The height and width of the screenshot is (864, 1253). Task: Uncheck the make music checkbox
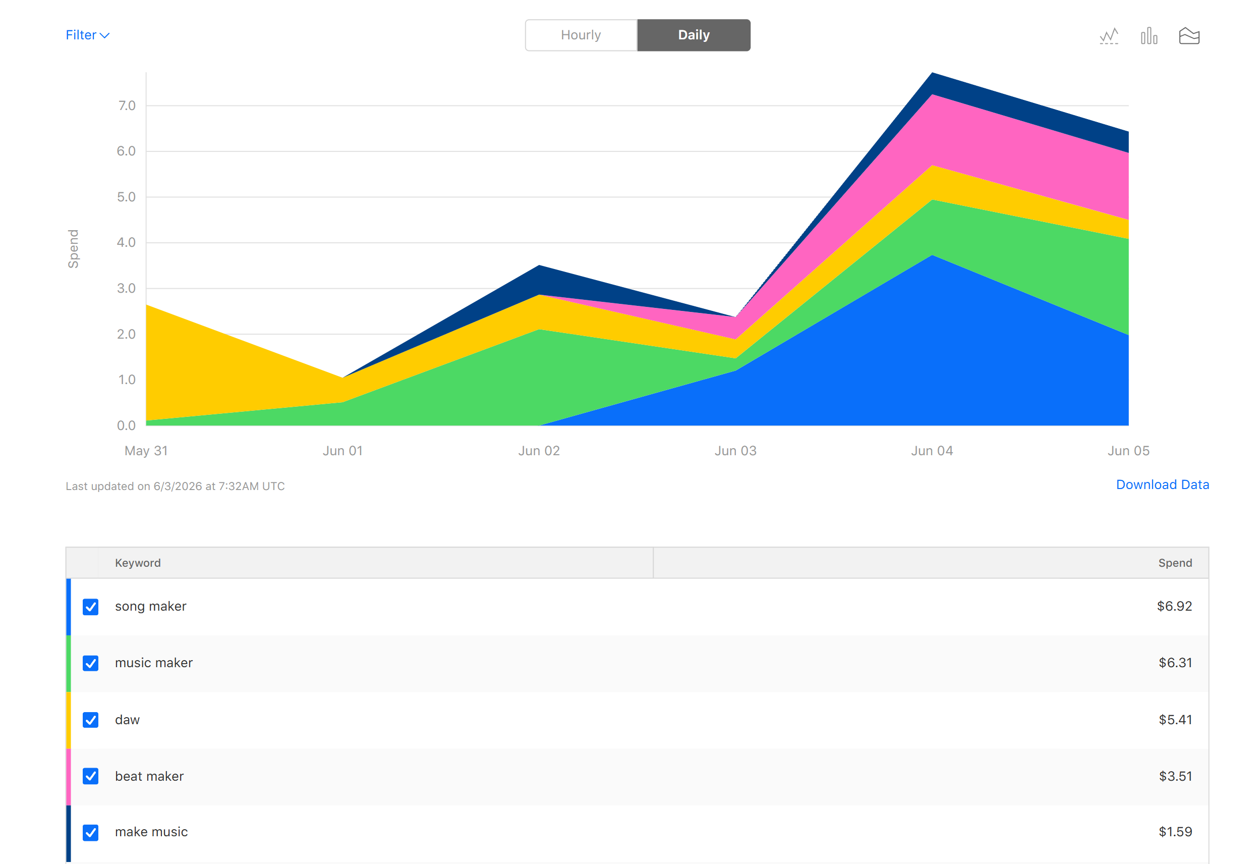[x=90, y=833]
